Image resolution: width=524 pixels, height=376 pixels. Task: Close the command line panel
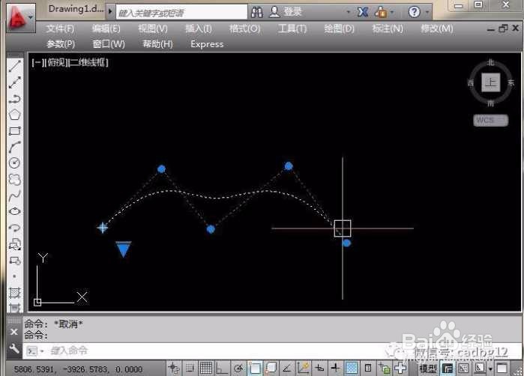(x=14, y=332)
